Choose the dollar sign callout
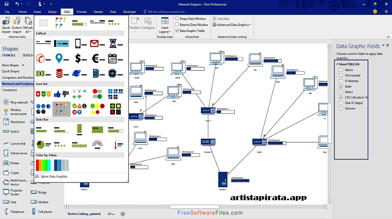Viewport: 392px width, 219px height. click(80, 58)
